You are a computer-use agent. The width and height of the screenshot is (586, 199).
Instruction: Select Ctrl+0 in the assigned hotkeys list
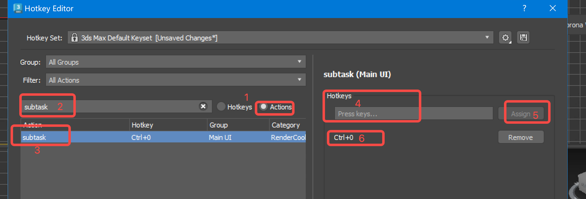(x=344, y=138)
